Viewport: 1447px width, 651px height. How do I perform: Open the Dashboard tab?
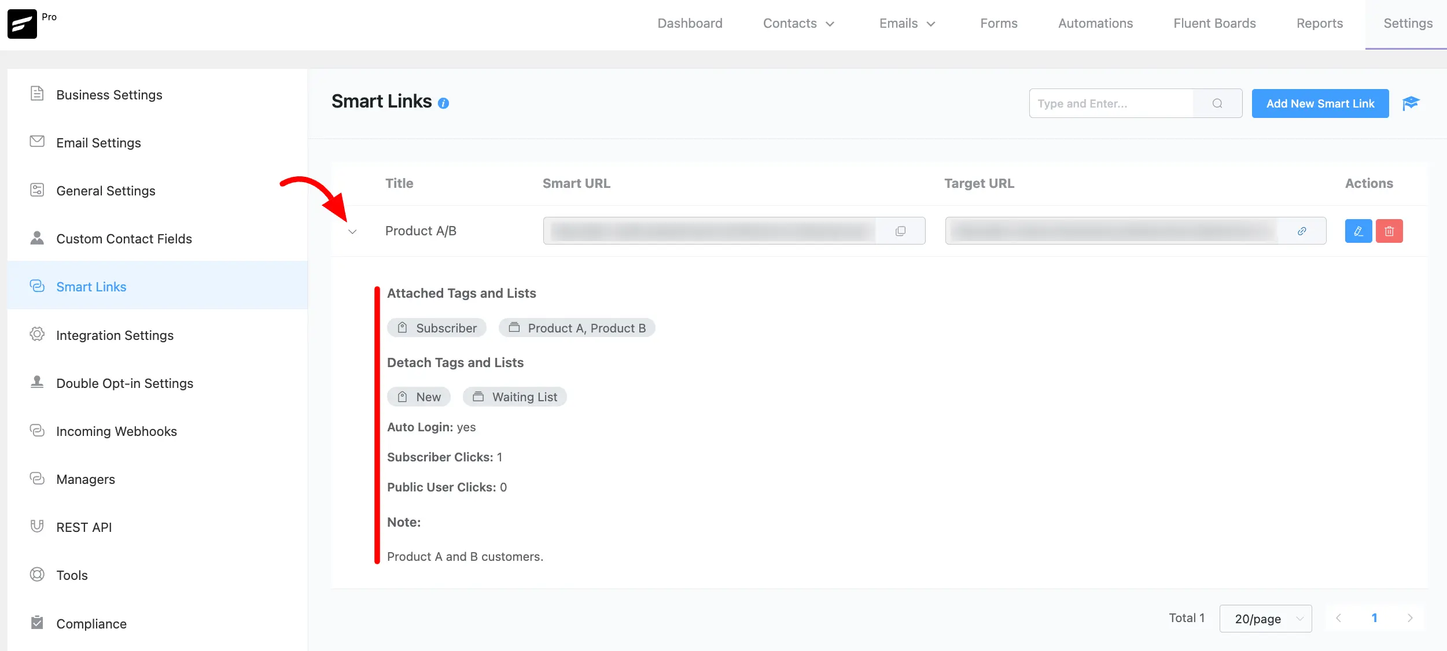pos(690,23)
